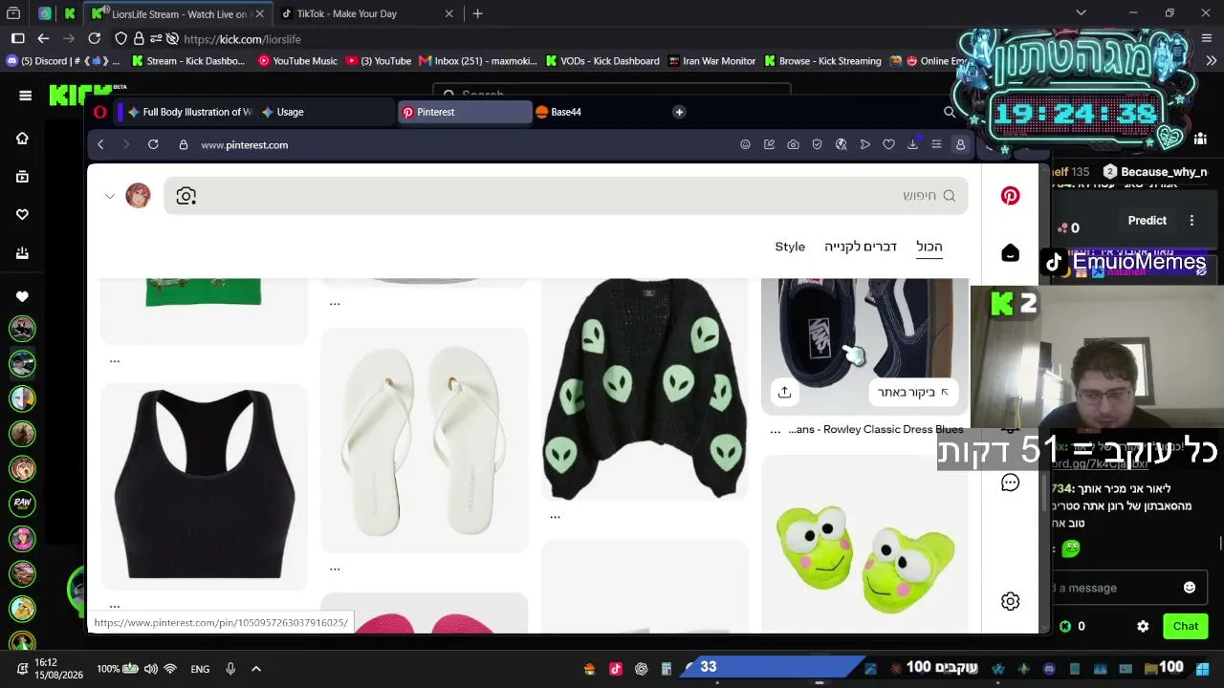
Task: Open Opera easy setup sliders icon
Action: pyautogui.click(x=936, y=144)
